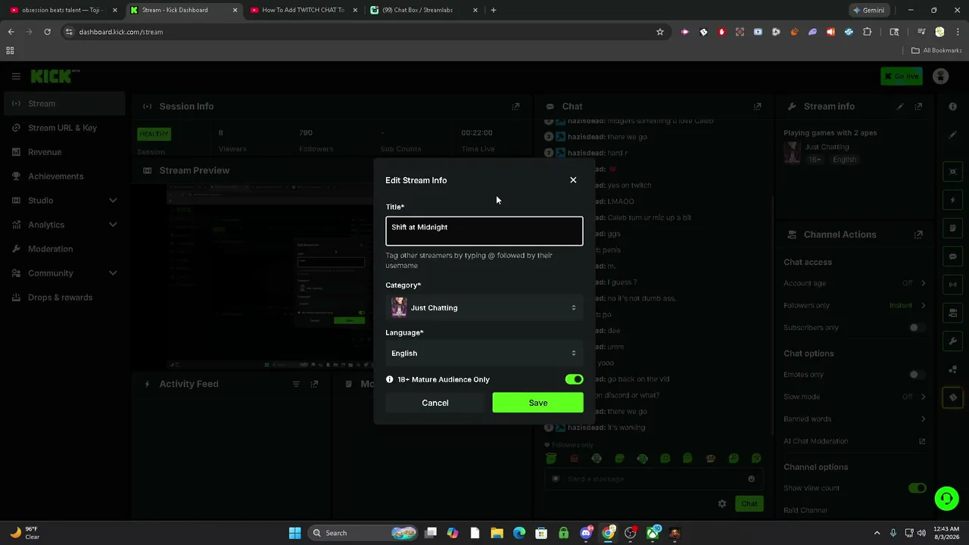969x545 pixels.
Task: Save the stream info changes
Action: tap(538, 403)
